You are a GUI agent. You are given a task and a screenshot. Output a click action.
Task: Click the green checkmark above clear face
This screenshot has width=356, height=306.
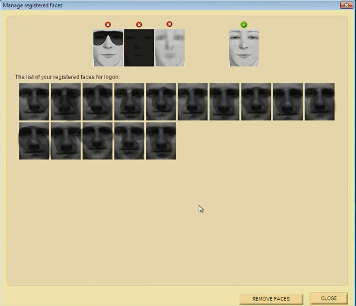point(244,24)
